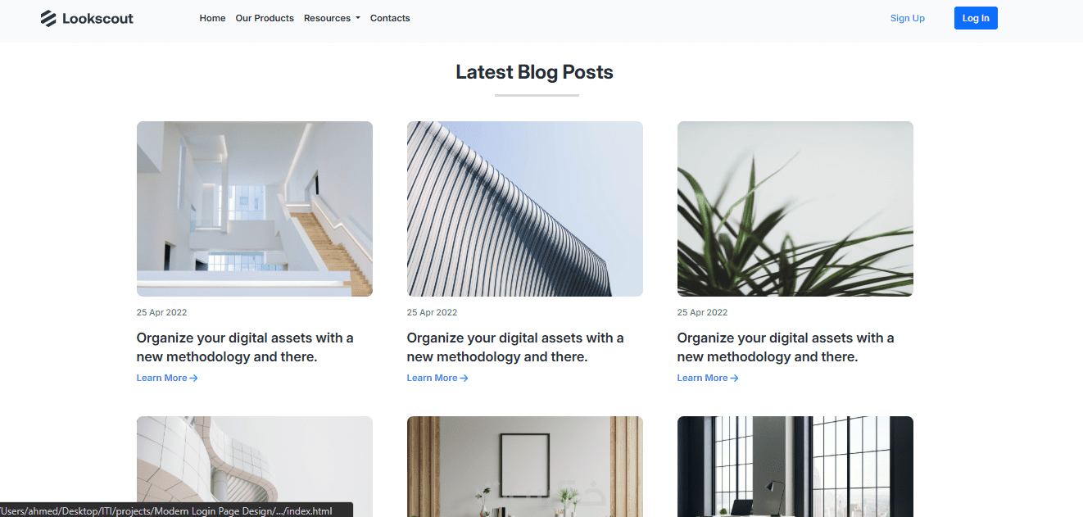Image resolution: width=1083 pixels, height=517 pixels.
Task: Click the blue Log In button
Action: 976,18
